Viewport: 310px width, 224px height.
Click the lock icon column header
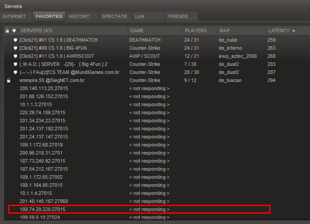point(7,31)
